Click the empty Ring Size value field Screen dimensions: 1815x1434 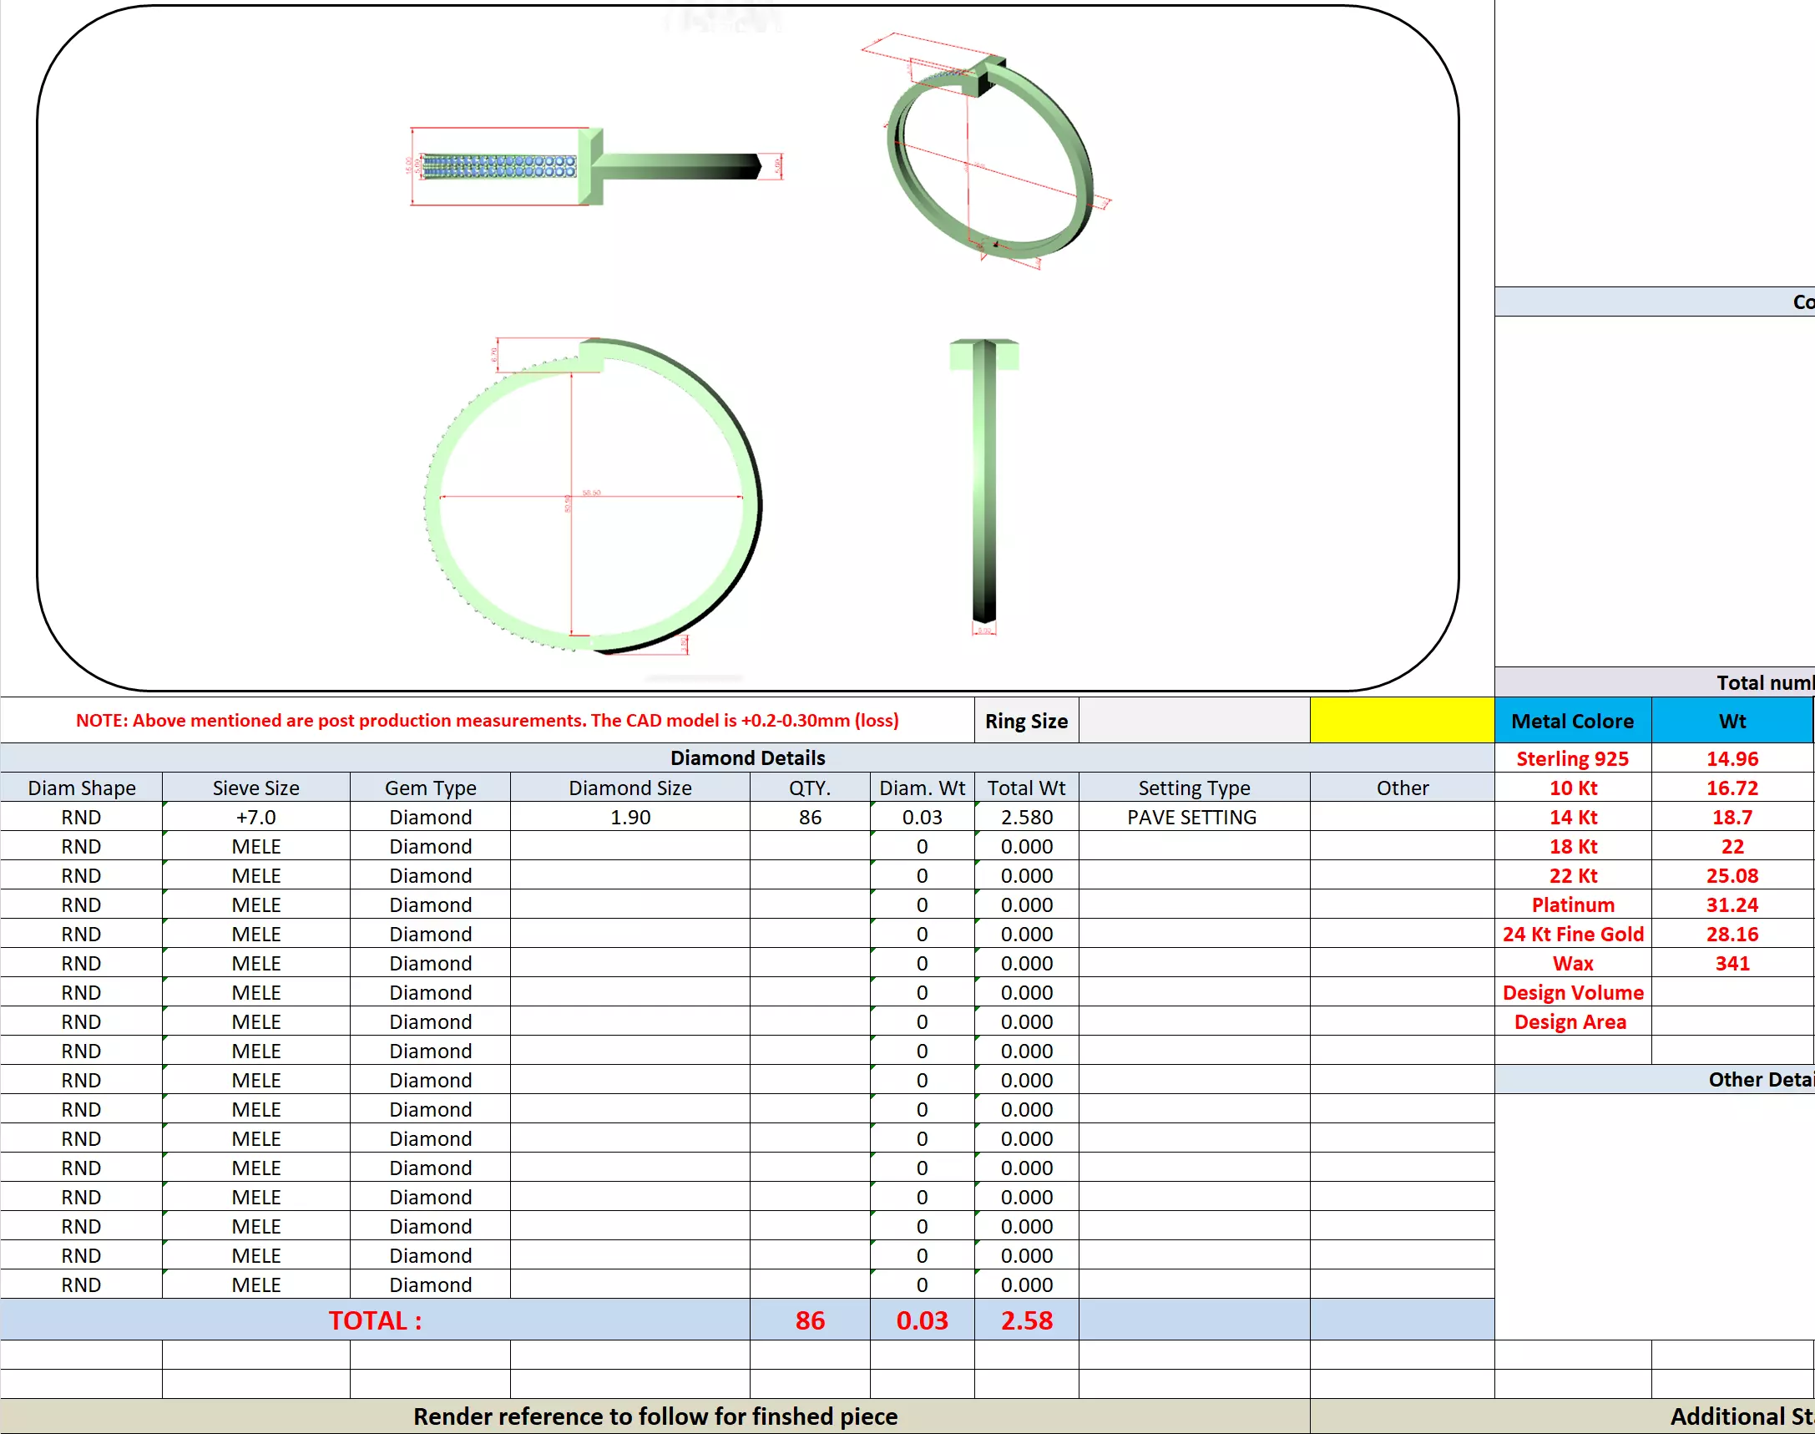coord(1193,721)
